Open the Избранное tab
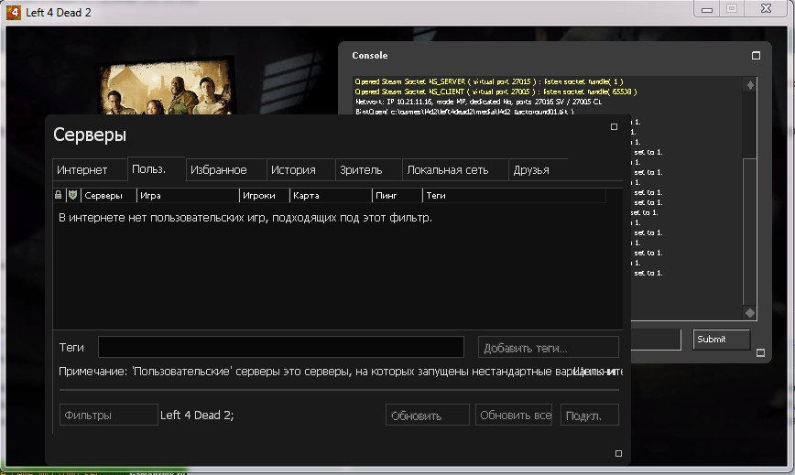This screenshot has width=795, height=475. coord(226,169)
